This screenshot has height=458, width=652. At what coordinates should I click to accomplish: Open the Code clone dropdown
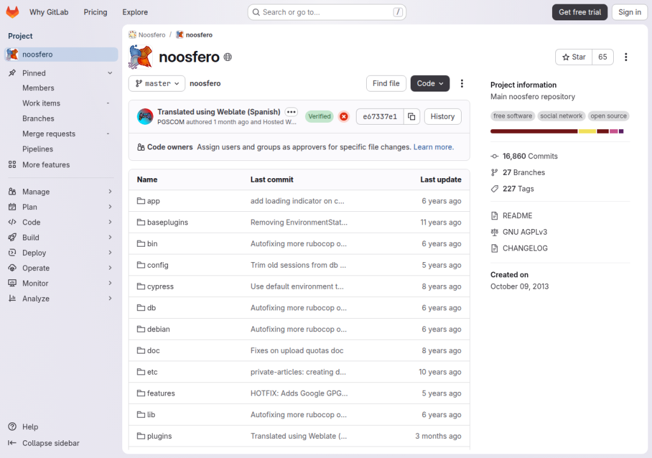tap(430, 83)
